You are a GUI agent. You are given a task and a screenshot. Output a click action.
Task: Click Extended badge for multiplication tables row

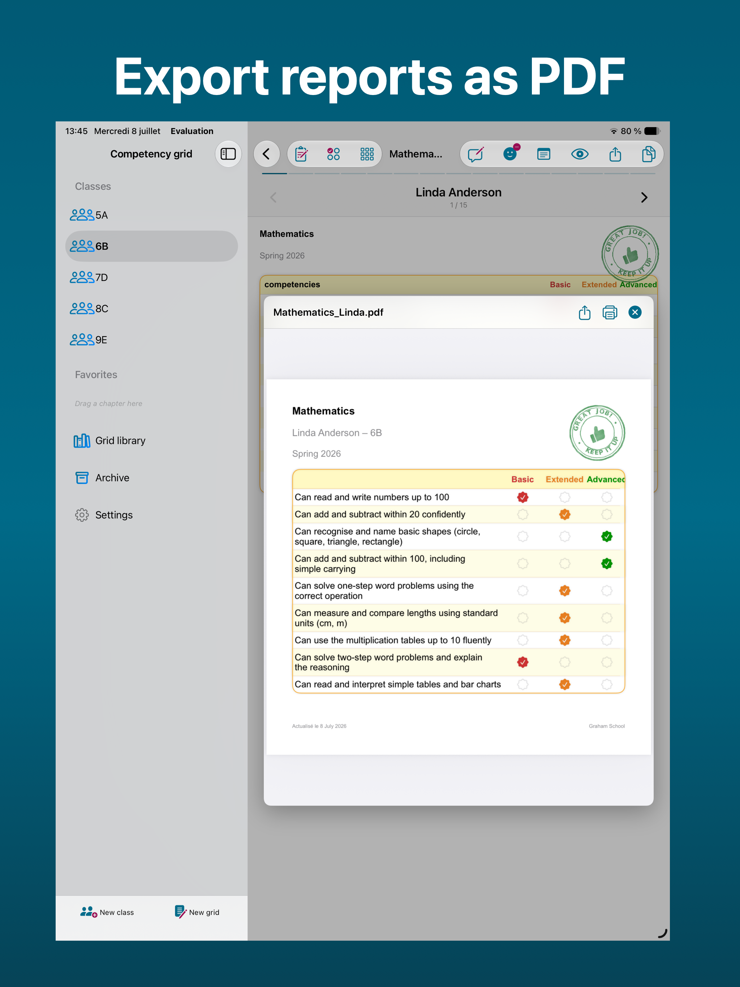coord(565,640)
